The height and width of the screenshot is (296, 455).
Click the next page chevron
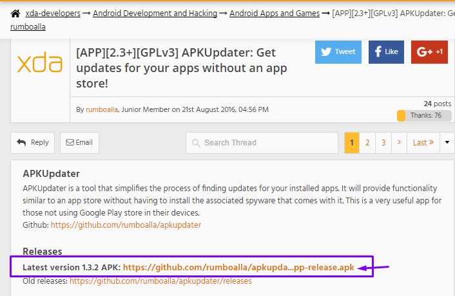(x=400, y=143)
